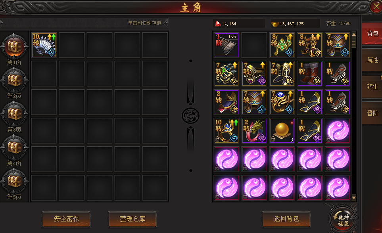Select the golden orb item with count 3
382x233 pixels.
[282, 130]
